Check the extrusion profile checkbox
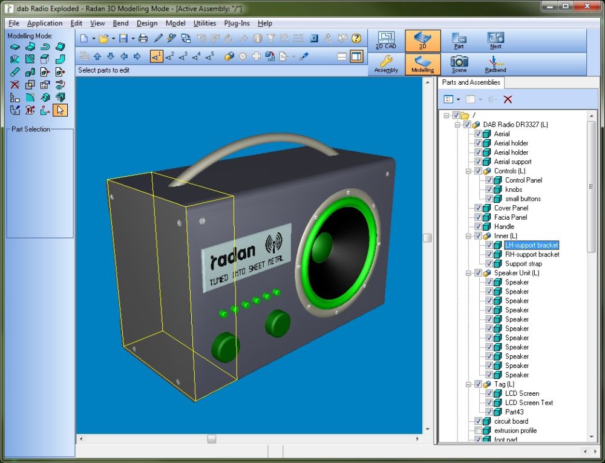 click(478, 430)
